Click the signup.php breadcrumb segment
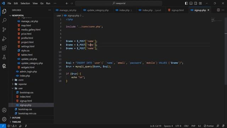The width and height of the screenshot is (227, 128). pyautogui.click(x=73, y=16)
